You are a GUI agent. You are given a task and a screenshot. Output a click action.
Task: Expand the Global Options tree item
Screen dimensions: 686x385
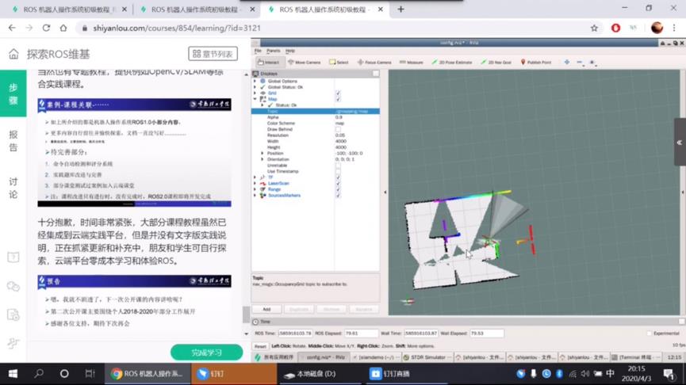pyautogui.click(x=255, y=81)
